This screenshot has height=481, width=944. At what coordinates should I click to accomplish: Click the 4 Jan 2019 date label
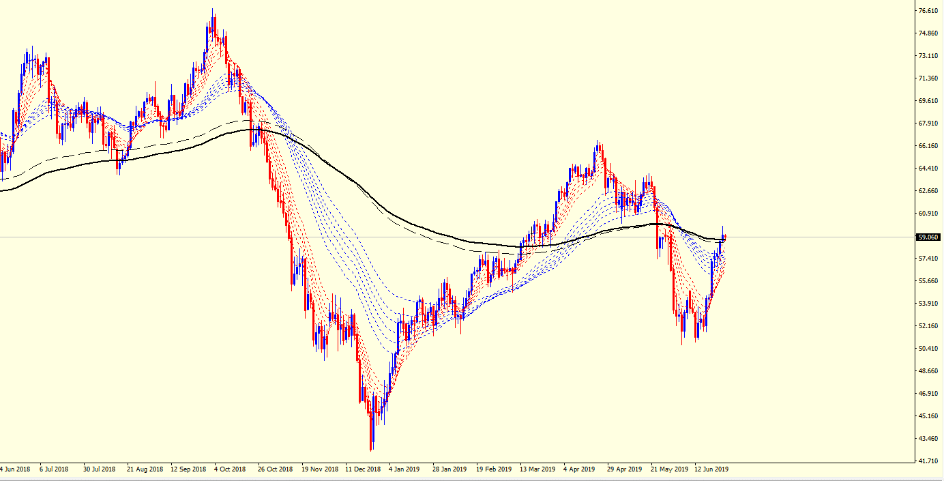pyautogui.click(x=404, y=469)
